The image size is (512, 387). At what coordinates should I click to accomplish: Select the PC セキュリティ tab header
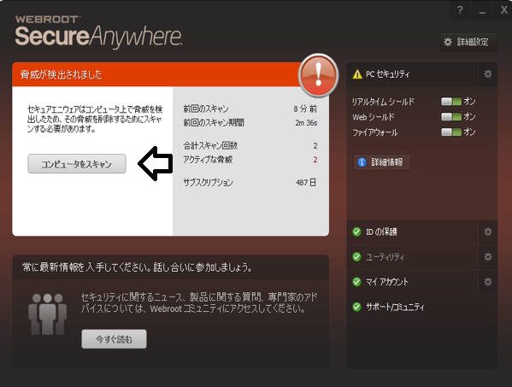click(x=412, y=74)
